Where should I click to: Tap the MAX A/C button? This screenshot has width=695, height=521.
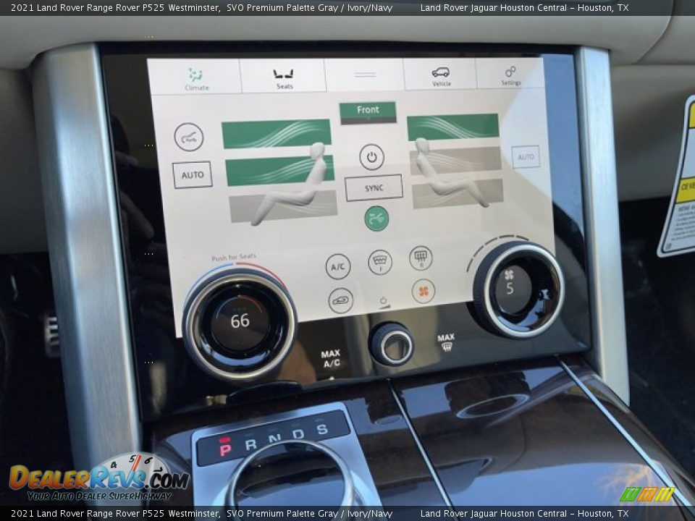click(331, 358)
